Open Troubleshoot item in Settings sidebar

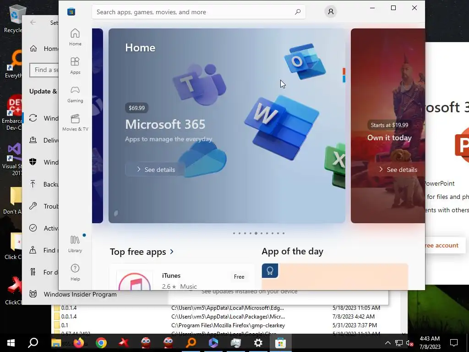tap(41, 206)
